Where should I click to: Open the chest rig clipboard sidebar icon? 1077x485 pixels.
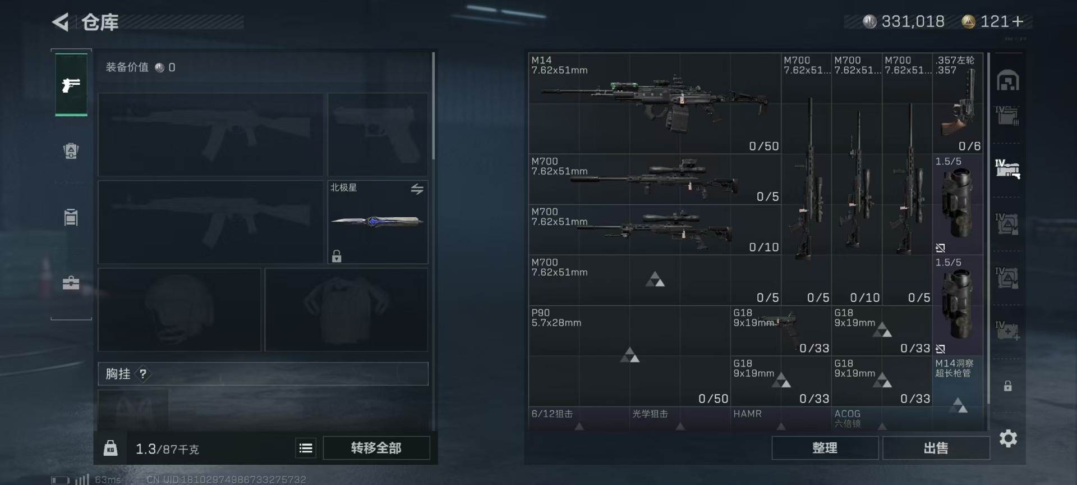tap(71, 217)
